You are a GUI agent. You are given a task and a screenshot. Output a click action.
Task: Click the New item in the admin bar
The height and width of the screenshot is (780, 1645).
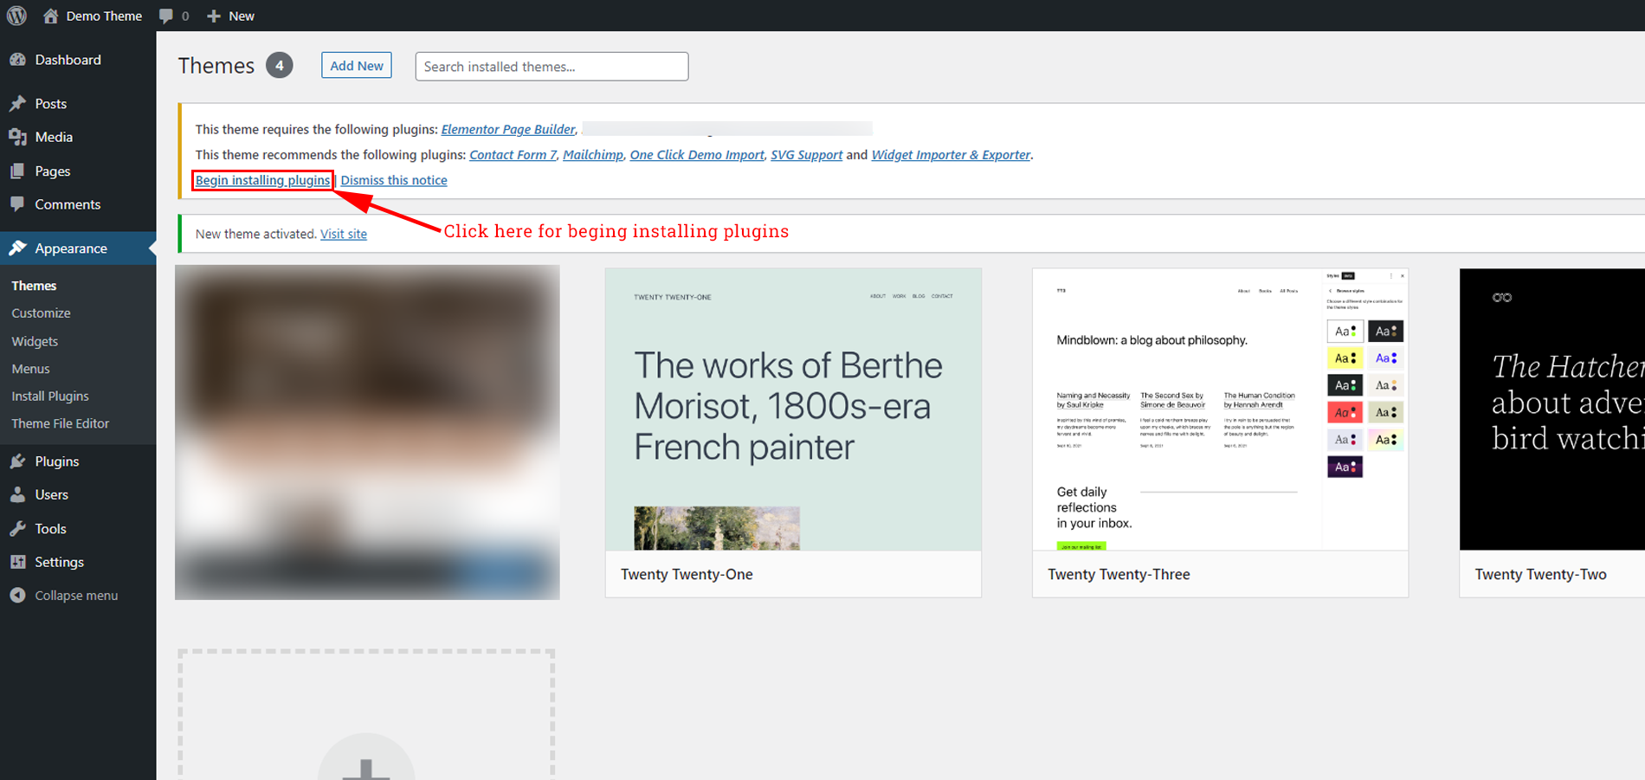coord(229,15)
